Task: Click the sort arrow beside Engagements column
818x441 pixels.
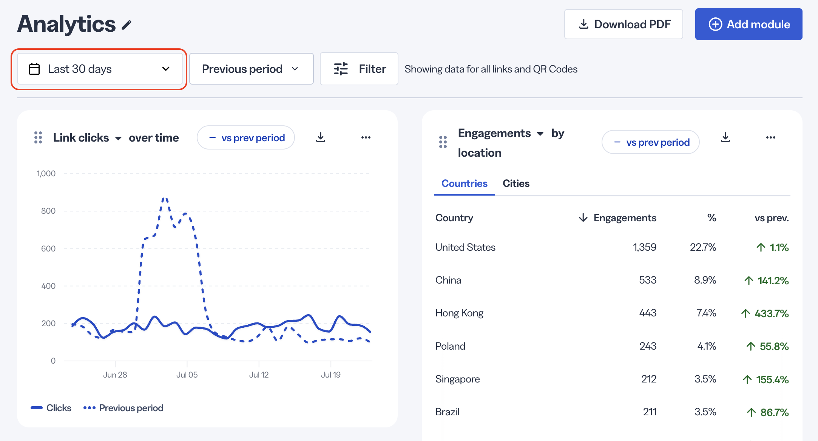Action: [583, 217]
